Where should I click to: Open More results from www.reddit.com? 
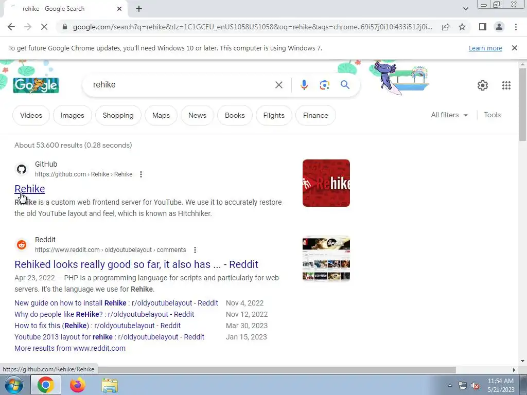pyautogui.click(x=70, y=348)
